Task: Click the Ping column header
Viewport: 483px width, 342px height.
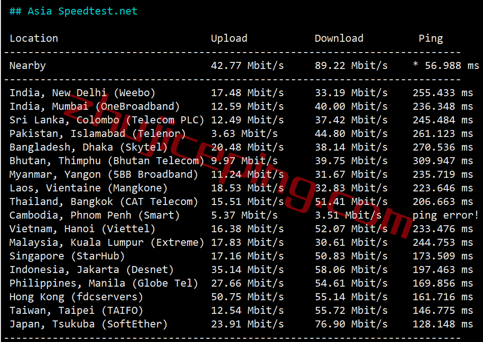Action: (431, 39)
